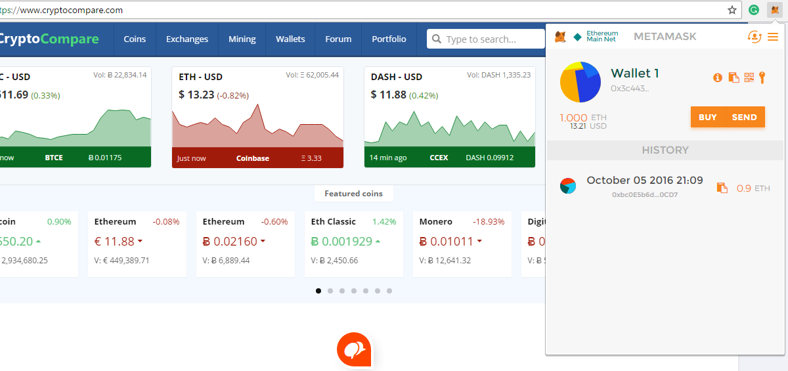The width and height of the screenshot is (788, 371).
Task: Open the Exchanges menu
Action: coord(187,39)
